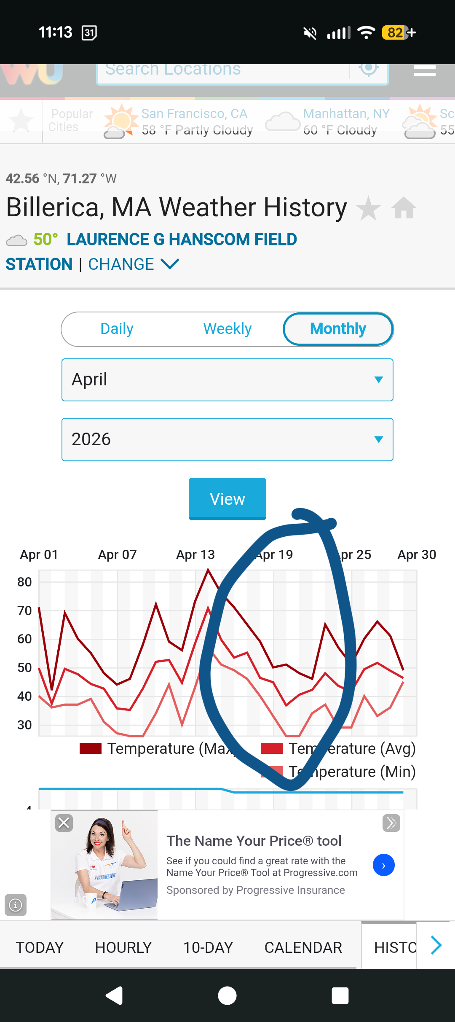
Task: Tap the ad info icon
Action: click(16, 905)
